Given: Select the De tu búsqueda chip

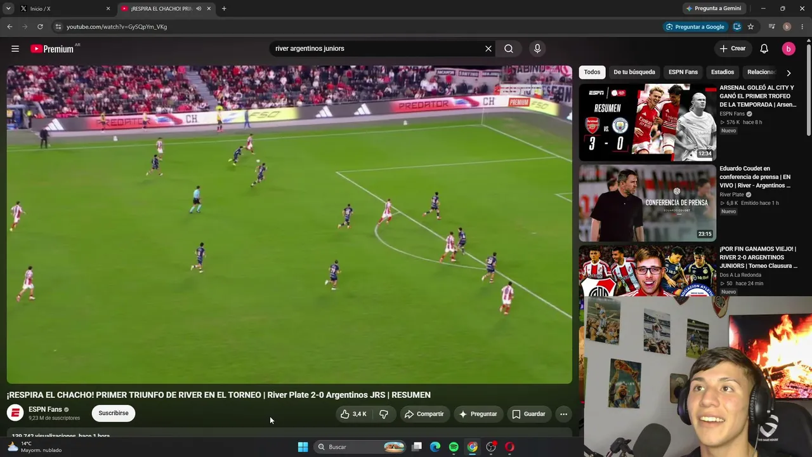Looking at the screenshot, I should [x=634, y=72].
